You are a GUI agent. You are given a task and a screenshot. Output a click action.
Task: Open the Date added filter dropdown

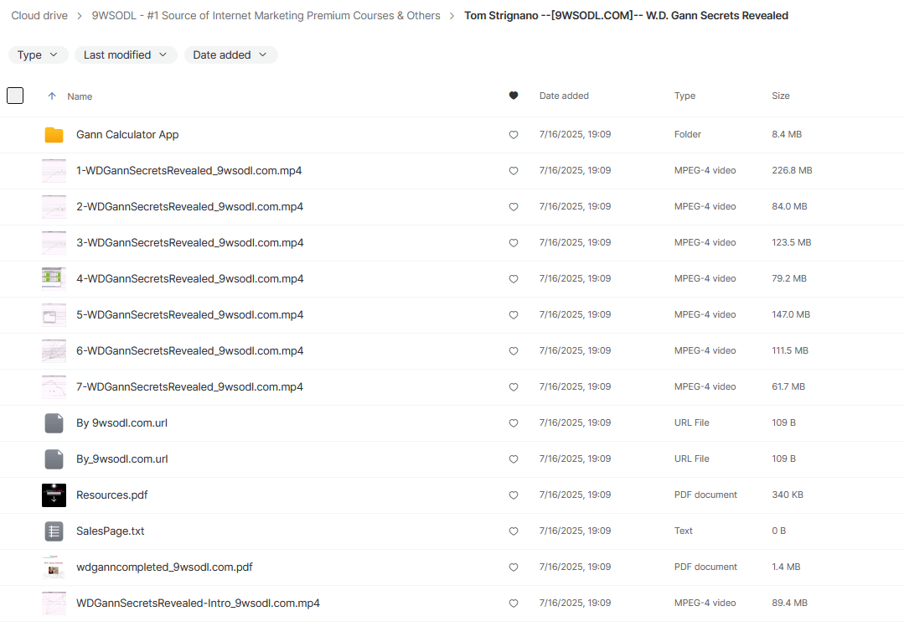click(x=230, y=55)
